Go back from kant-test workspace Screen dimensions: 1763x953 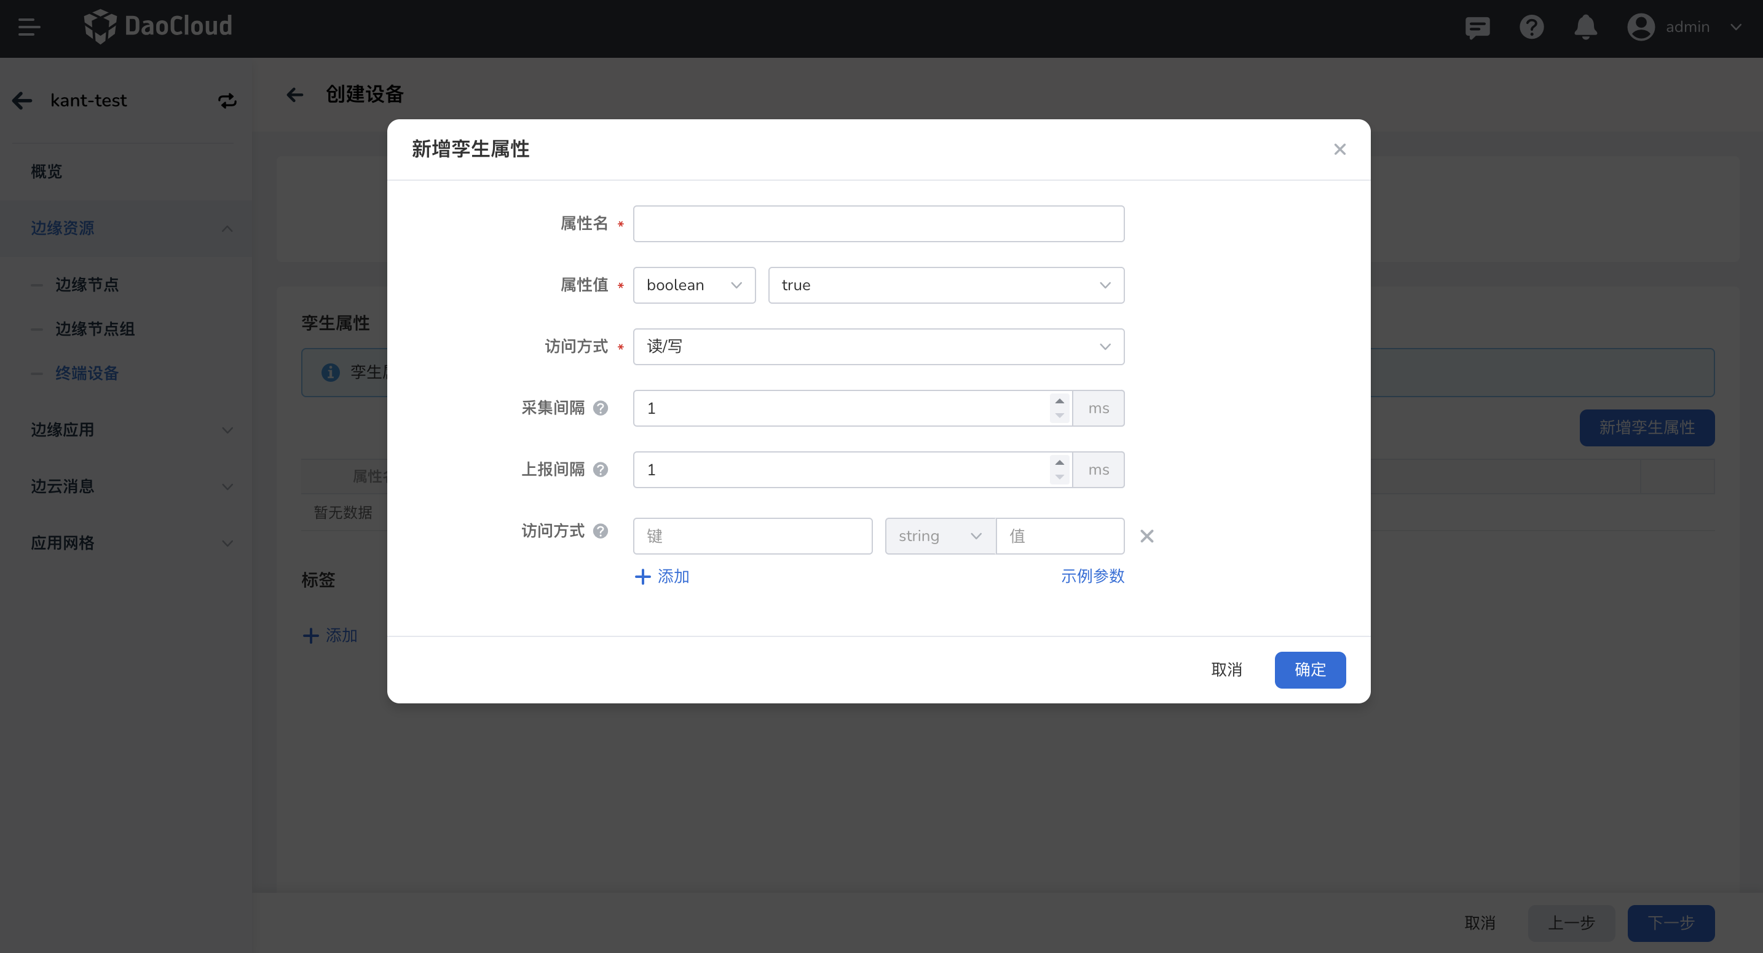23,101
